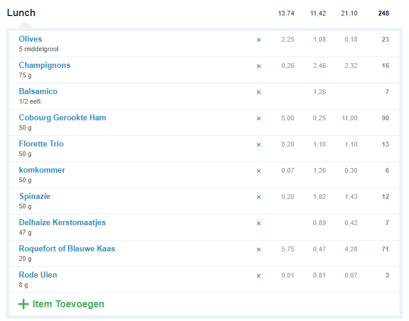Viewport: 409px width, 321px height.
Task: Click the green plus icon to add item
Action: click(x=23, y=304)
